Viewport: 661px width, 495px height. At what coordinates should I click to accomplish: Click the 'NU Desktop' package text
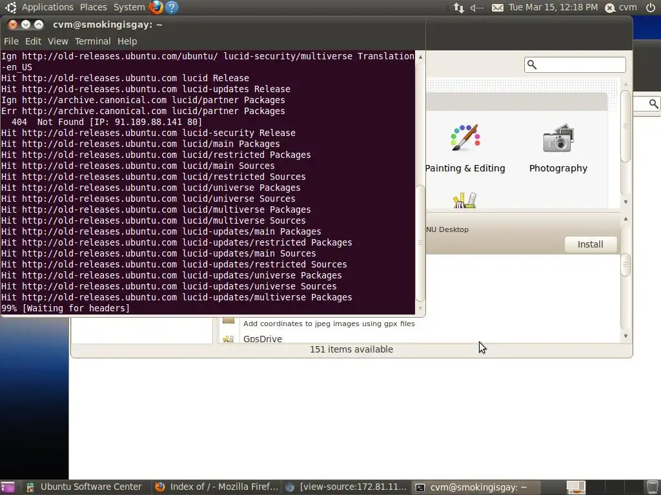point(447,229)
